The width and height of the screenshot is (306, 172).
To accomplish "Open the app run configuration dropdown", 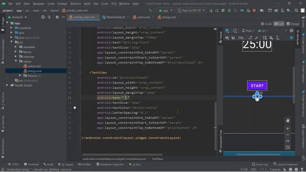I will pos(165,11).
